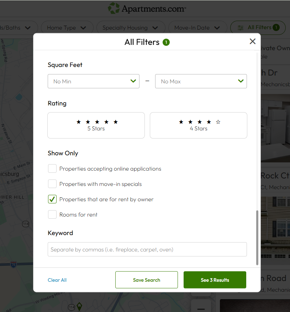Open the No Min square feet dropdown
This screenshot has width=290, height=312.
tap(93, 81)
